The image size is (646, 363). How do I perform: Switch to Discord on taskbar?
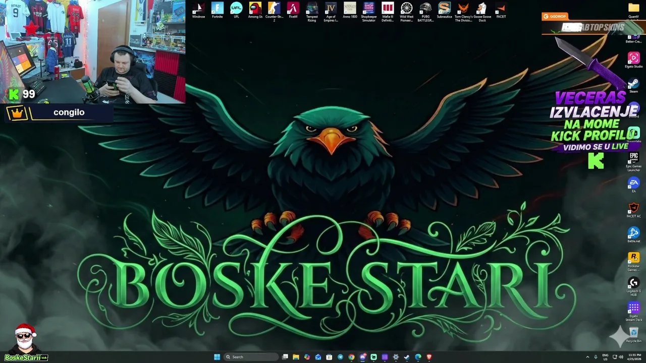click(x=362, y=357)
